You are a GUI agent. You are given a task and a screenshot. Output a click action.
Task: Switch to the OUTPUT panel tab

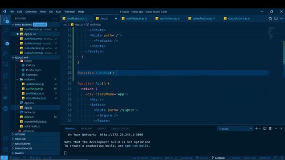click(x=102, y=128)
